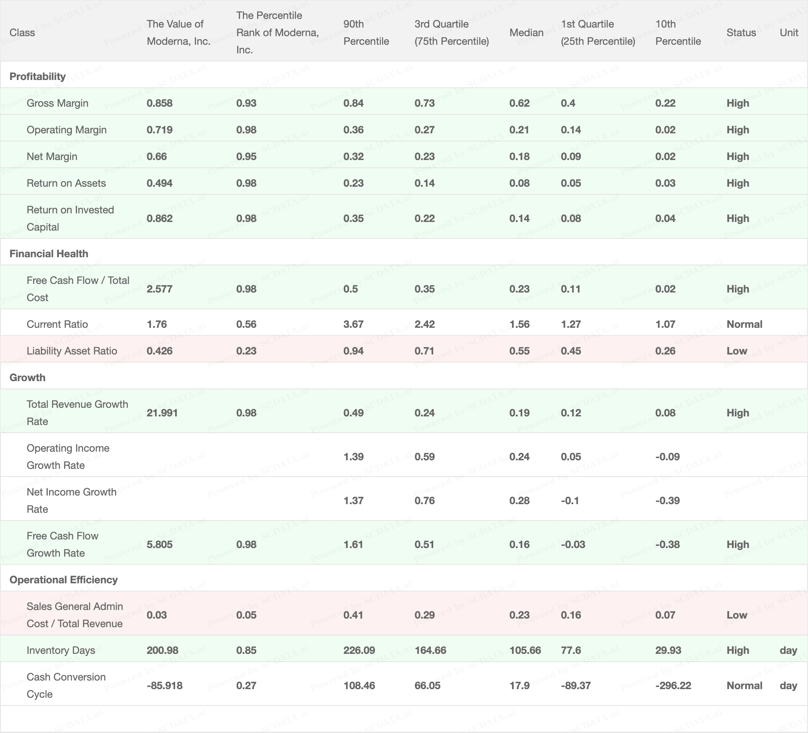808x733 pixels.
Task: Click the Class column header
Action: pos(22,33)
